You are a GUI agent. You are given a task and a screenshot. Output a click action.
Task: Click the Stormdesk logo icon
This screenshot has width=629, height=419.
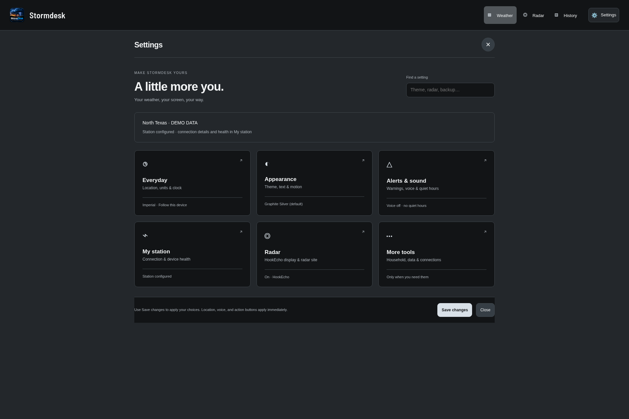[x=17, y=15]
